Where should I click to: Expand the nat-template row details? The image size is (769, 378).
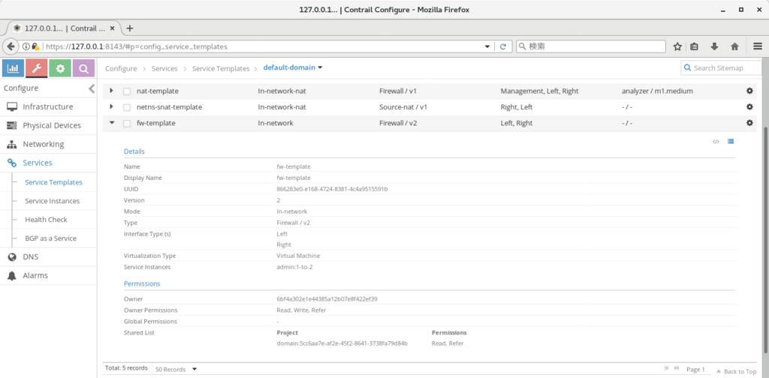coord(112,91)
